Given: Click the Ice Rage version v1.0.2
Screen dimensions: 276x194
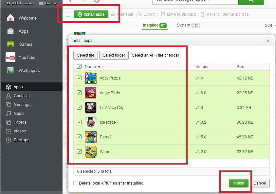Looking at the screenshot, I should point(201,122).
